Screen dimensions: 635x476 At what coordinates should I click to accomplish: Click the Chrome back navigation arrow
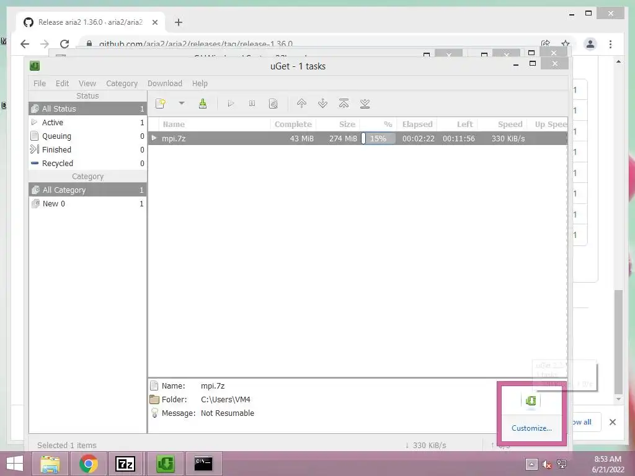[x=25, y=44]
